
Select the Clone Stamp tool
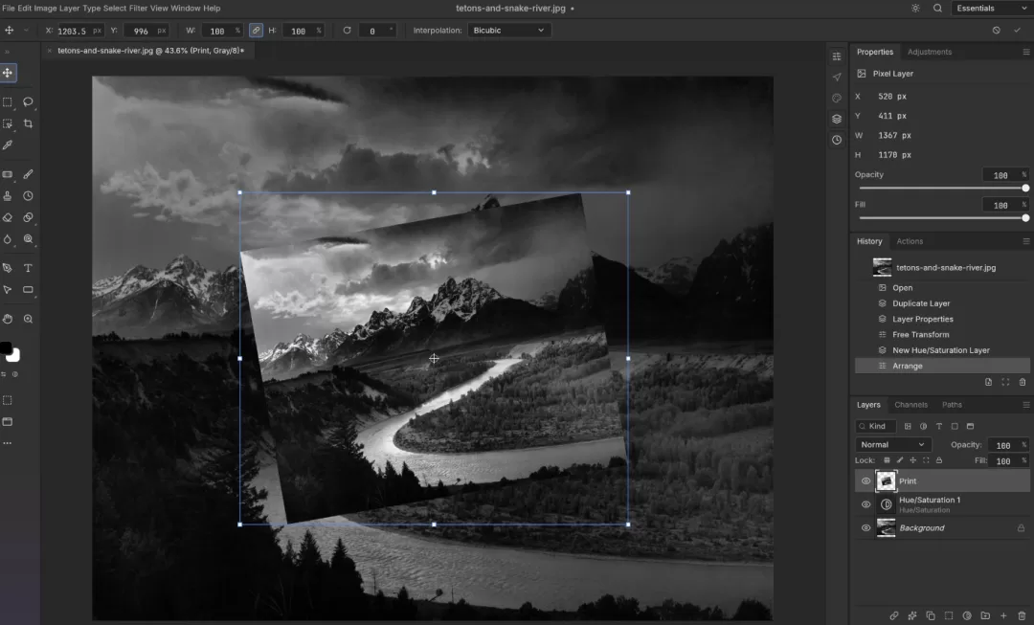(x=8, y=196)
